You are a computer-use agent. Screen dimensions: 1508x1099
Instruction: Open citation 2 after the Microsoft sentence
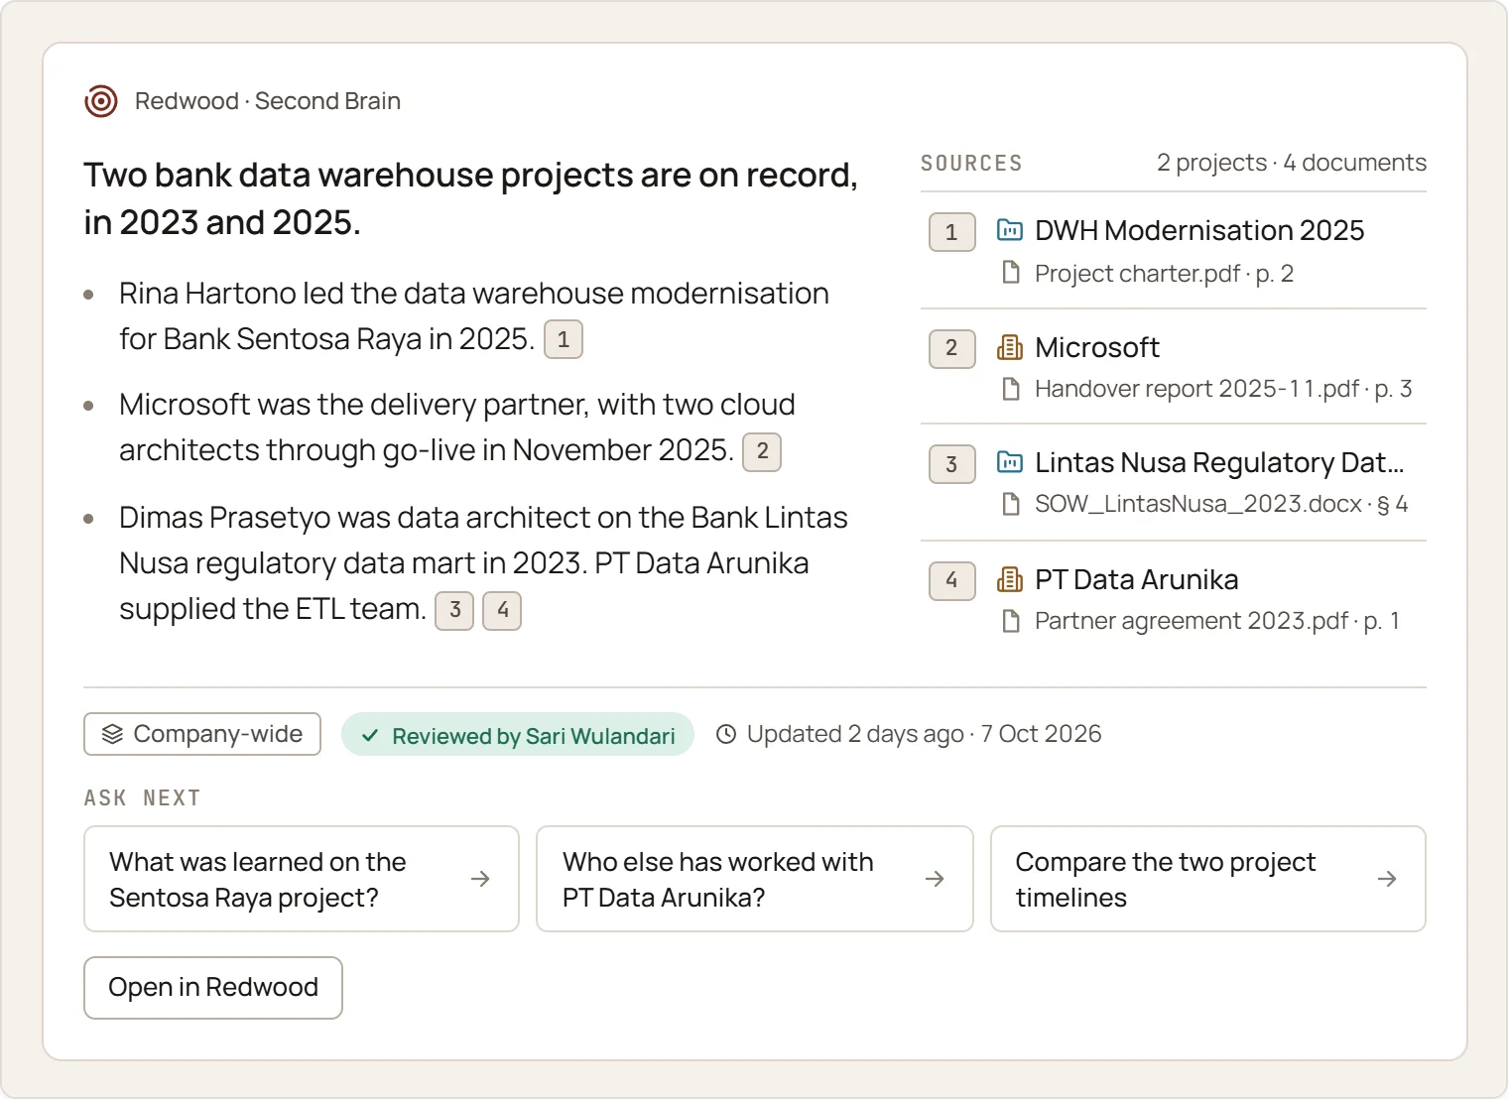tap(762, 451)
